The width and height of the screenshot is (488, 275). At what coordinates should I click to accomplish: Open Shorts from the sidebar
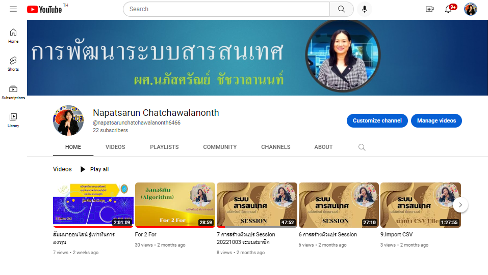13,64
